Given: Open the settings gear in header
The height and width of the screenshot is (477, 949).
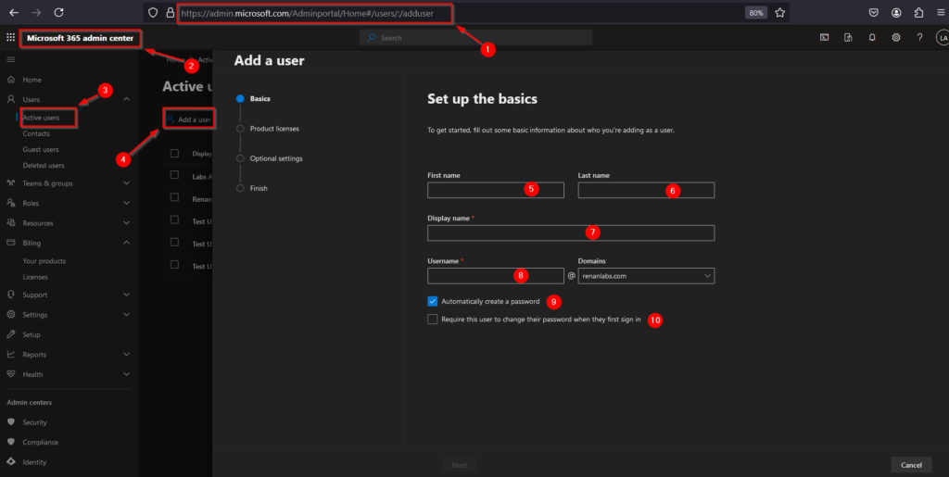Looking at the screenshot, I should [x=896, y=37].
